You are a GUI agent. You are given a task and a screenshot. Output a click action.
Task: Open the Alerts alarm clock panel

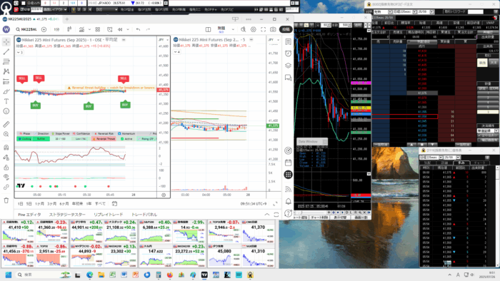(x=289, y=53)
